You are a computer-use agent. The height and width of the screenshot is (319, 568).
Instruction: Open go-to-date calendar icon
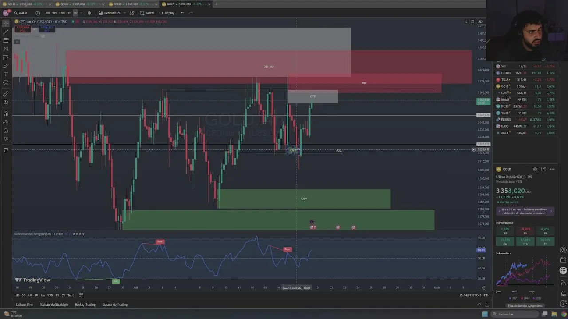[x=81, y=295]
